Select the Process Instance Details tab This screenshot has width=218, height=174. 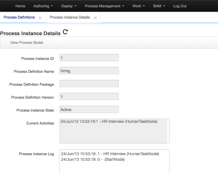coord(70,17)
